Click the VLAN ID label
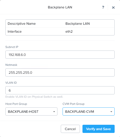This screenshot has width=120, height=137. click(x=11, y=83)
